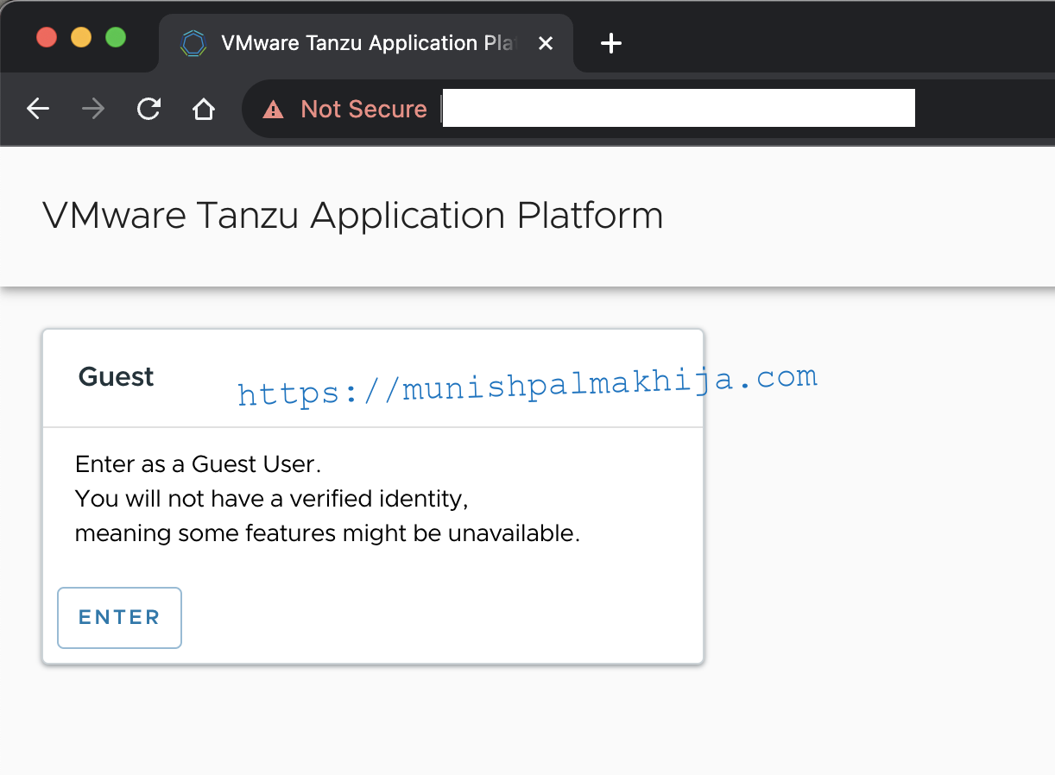
Task: Click the red close window button
Action: click(x=47, y=38)
